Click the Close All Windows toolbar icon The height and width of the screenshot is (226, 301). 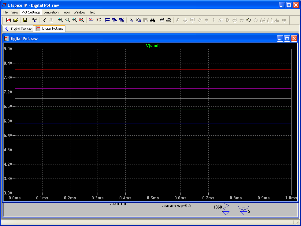122,20
